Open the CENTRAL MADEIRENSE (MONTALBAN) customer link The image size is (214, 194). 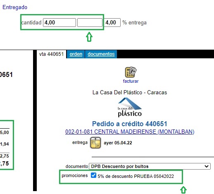point(130,132)
